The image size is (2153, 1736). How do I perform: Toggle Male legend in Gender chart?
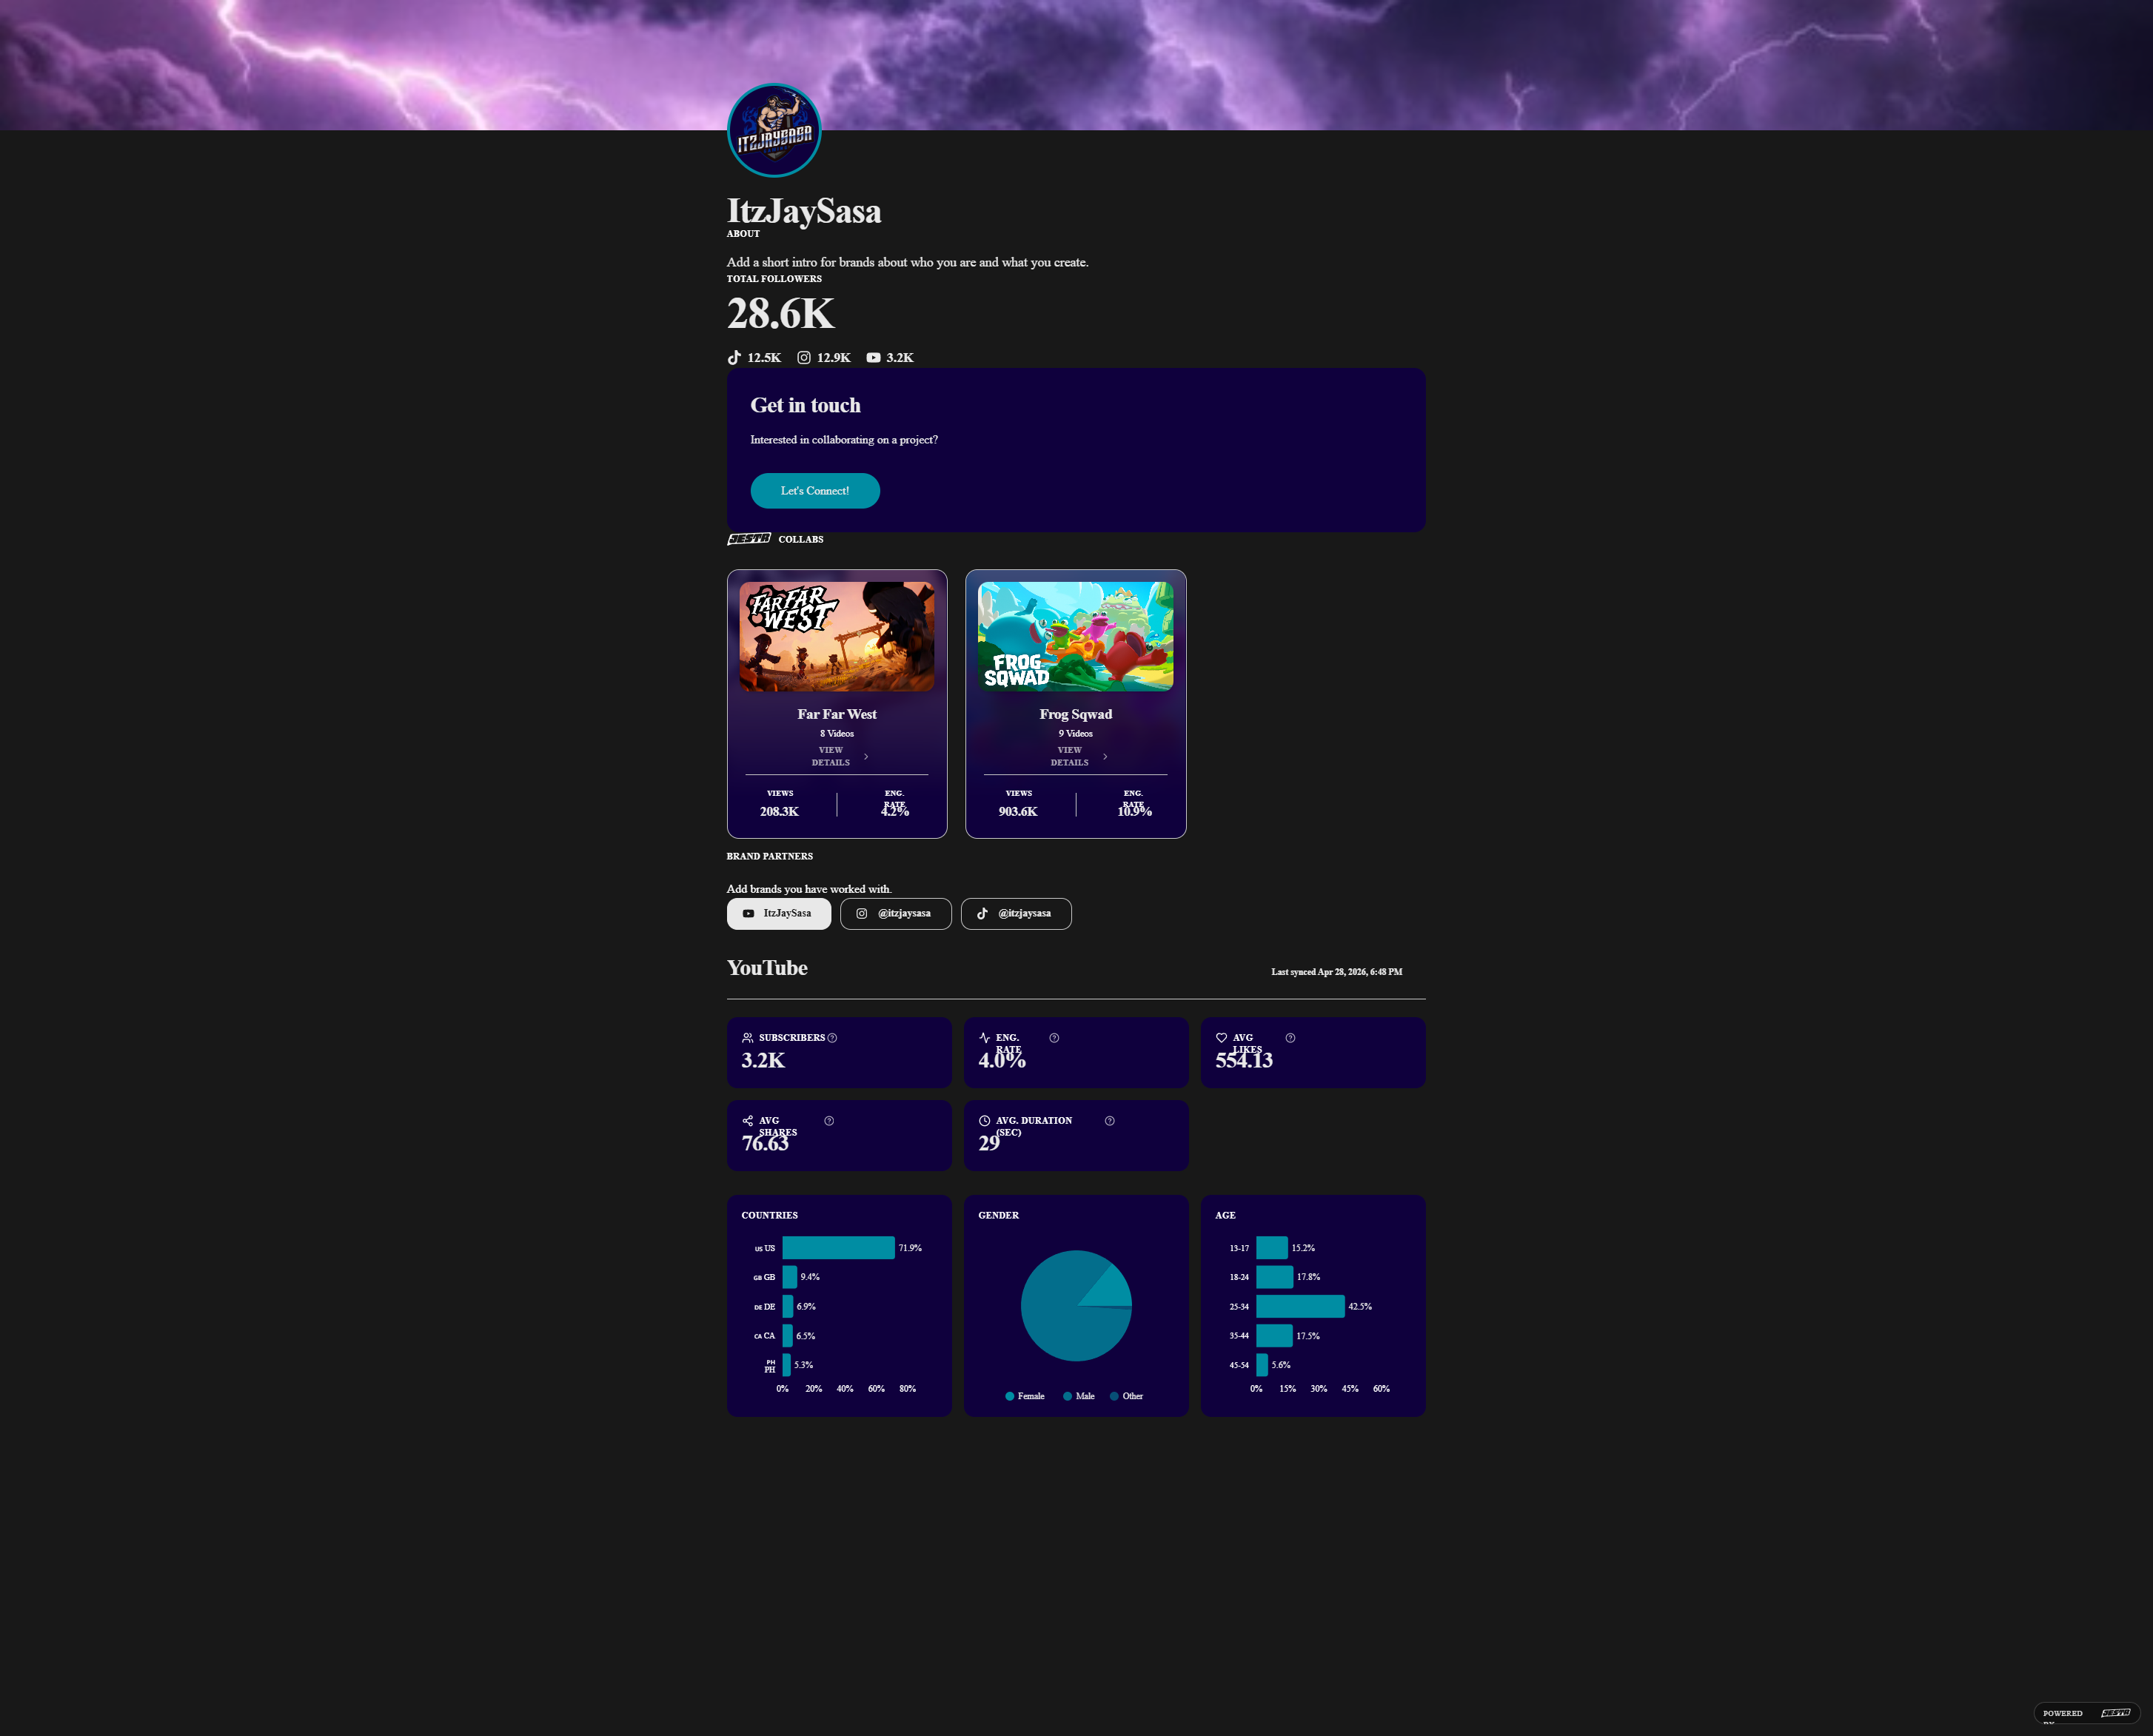[x=1079, y=1396]
